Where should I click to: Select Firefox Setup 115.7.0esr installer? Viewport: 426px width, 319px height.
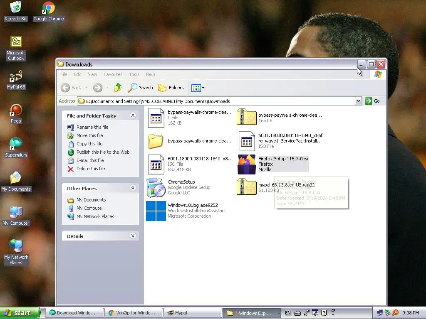273,164
